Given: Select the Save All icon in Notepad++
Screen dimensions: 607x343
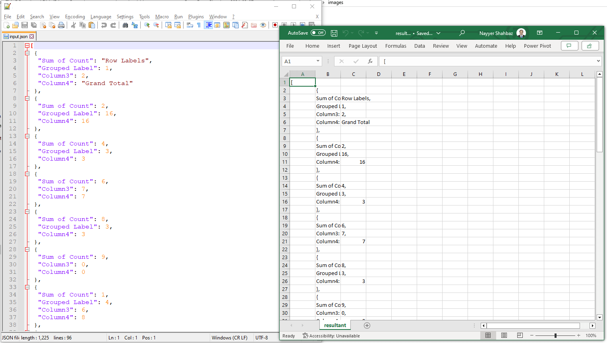Looking at the screenshot, I should [x=33, y=25].
